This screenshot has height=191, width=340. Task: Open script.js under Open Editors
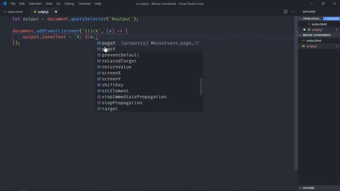(x=317, y=30)
